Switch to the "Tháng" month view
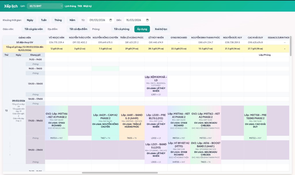This screenshot has width=295, height=175. click(x=58, y=20)
